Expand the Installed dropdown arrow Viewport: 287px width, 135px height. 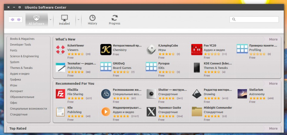click(78, 19)
